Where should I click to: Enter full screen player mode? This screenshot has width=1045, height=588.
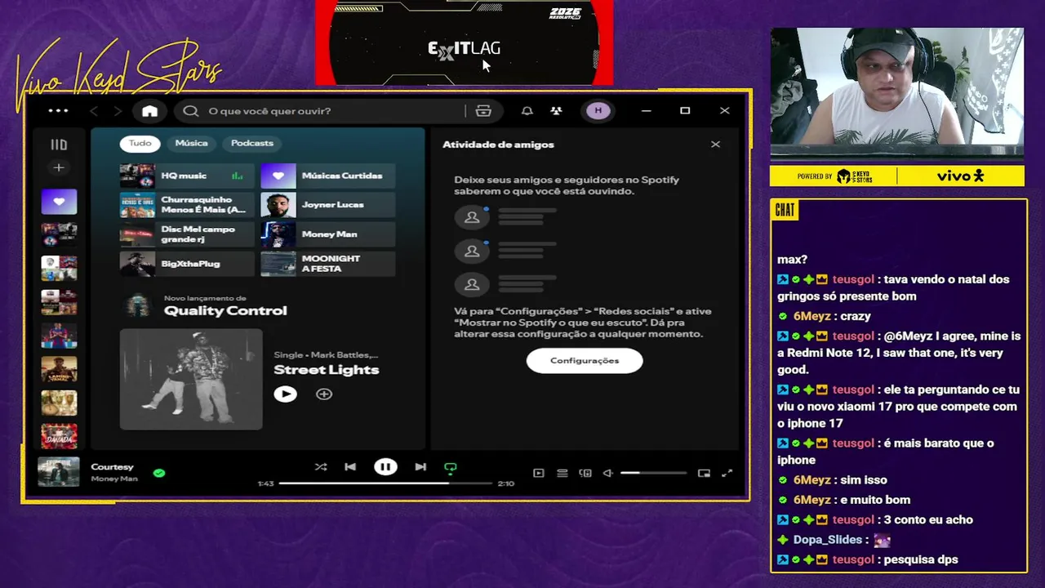tap(727, 473)
